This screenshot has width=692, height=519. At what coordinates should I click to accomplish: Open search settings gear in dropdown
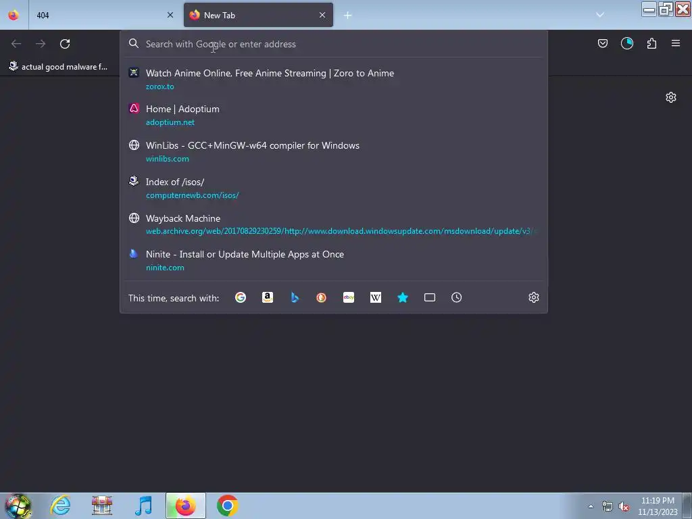(534, 297)
